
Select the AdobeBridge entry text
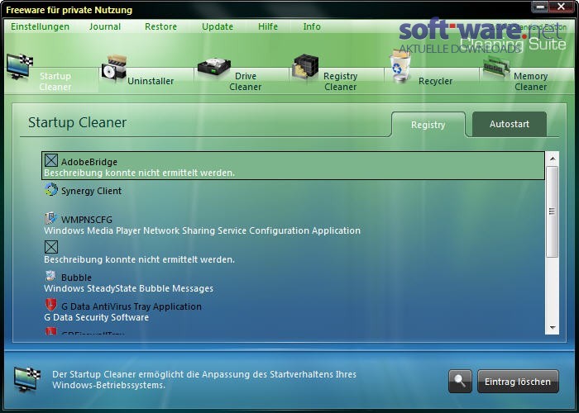point(89,162)
